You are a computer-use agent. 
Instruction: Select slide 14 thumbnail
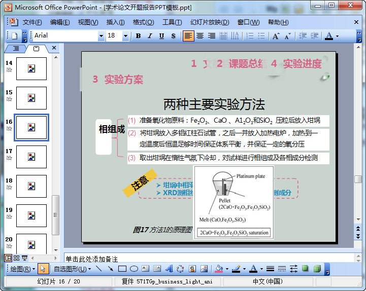point(31,69)
